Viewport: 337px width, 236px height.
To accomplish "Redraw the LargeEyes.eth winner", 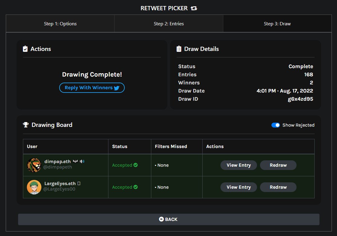I will [278, 187].
